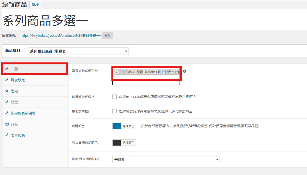
Task: Click the help question mark icon
Action: [x=184, y=71]
